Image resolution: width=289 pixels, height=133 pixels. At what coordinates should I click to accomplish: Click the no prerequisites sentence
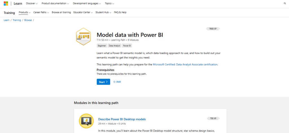click(x=122, y=74)
